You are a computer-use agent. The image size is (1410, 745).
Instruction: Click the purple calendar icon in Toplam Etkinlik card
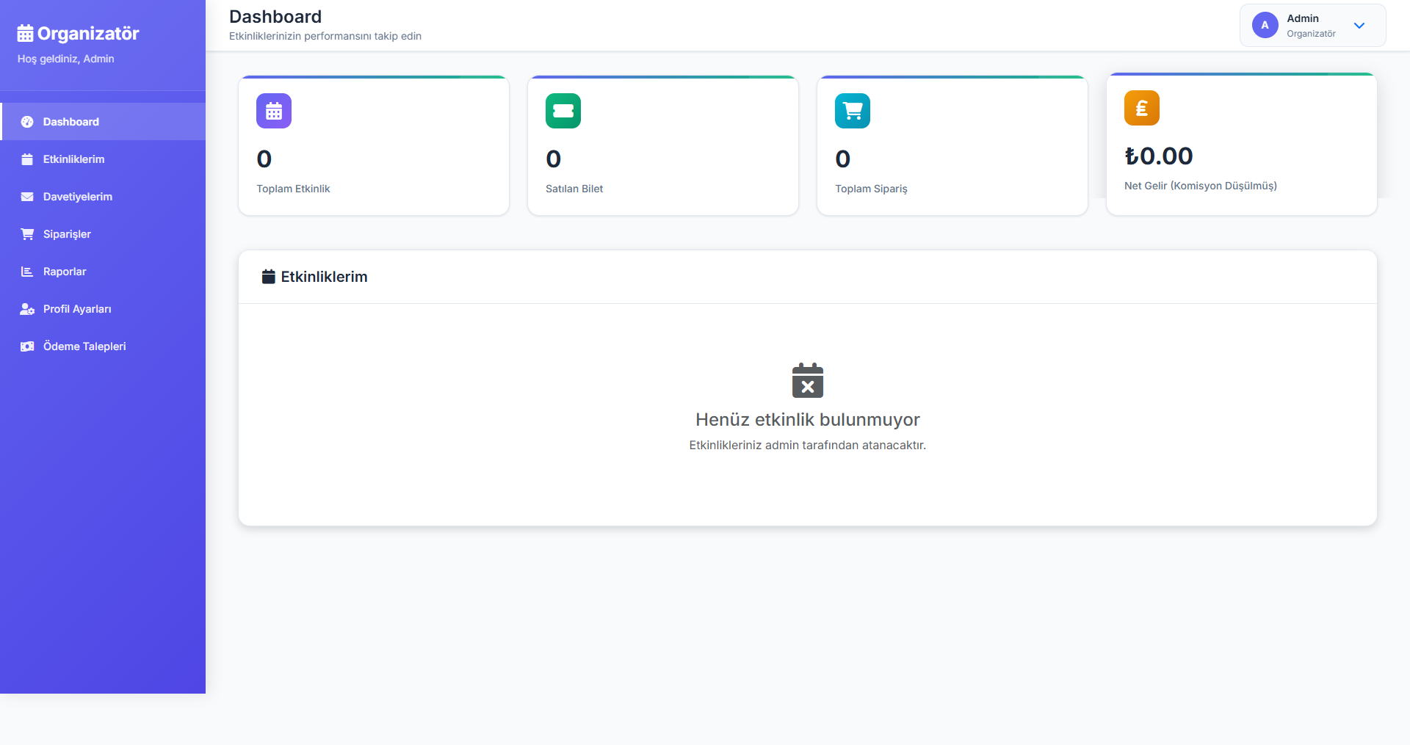pyautogui.click(x=274, y=111)
